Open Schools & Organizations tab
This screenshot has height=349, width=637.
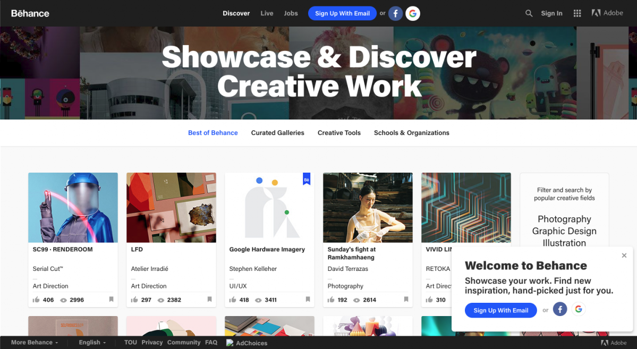(x=412, y=133)
